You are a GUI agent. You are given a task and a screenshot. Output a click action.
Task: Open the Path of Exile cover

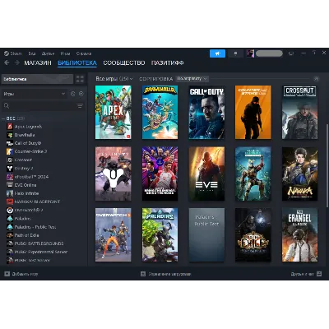[253, 234]
